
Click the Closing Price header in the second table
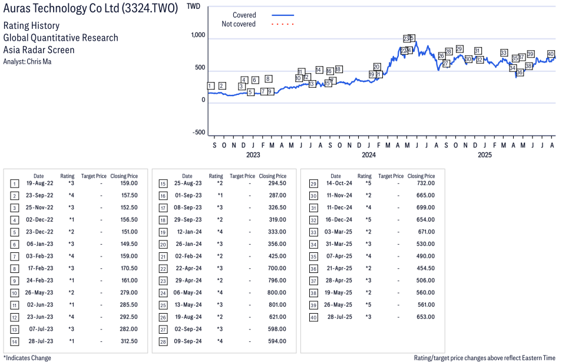point(273,176)
